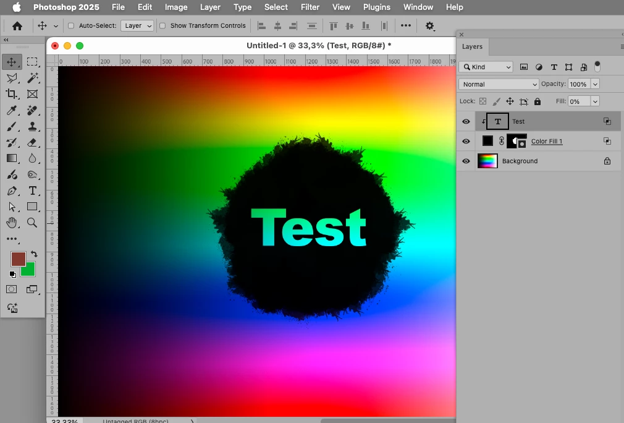Activate the Zoom tool
This screenshot has height=423, width=624.
click(x=32, y=223)
